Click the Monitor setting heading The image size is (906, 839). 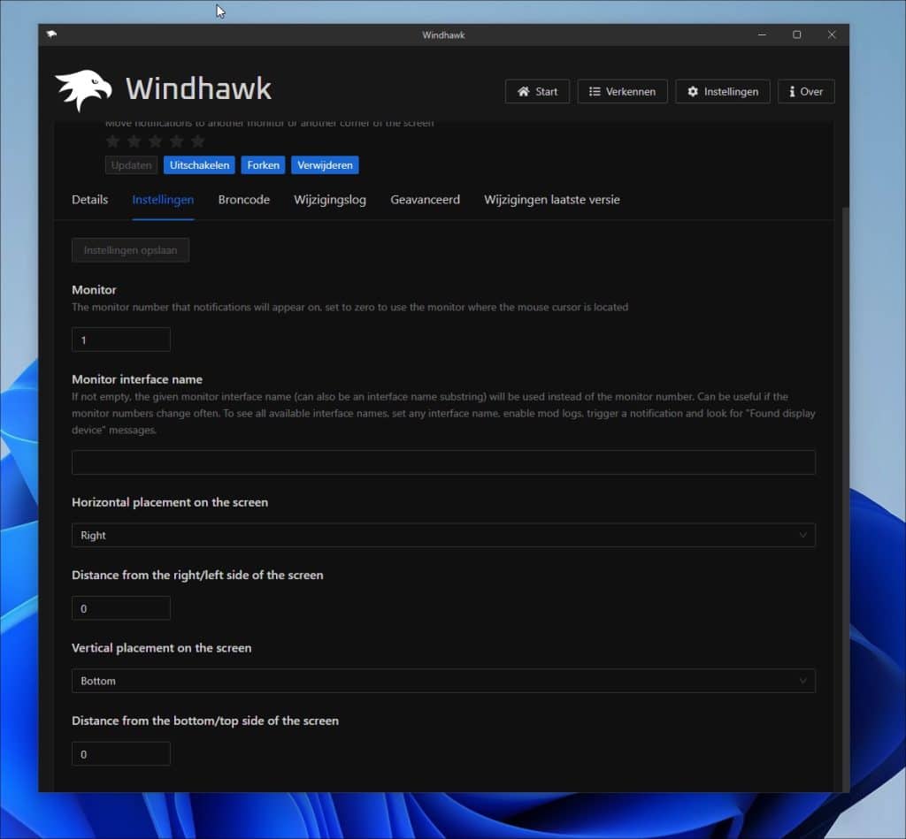94,290
